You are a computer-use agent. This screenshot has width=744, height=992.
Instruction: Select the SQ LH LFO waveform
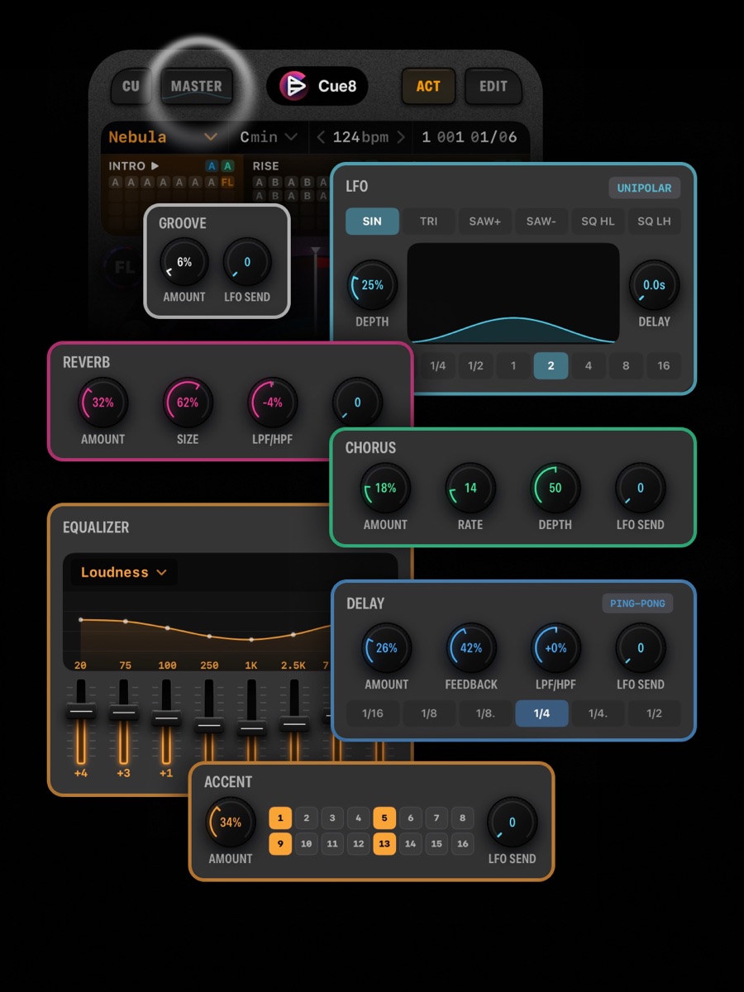(654, 222)
